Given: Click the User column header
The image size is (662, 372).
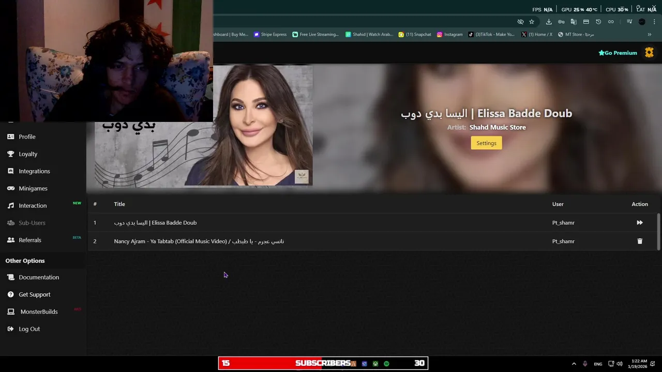Looking at the screenshot, I should (x=558, y=204).
